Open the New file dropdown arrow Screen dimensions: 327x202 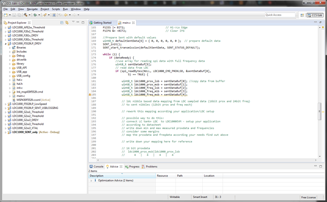point(10,15)
